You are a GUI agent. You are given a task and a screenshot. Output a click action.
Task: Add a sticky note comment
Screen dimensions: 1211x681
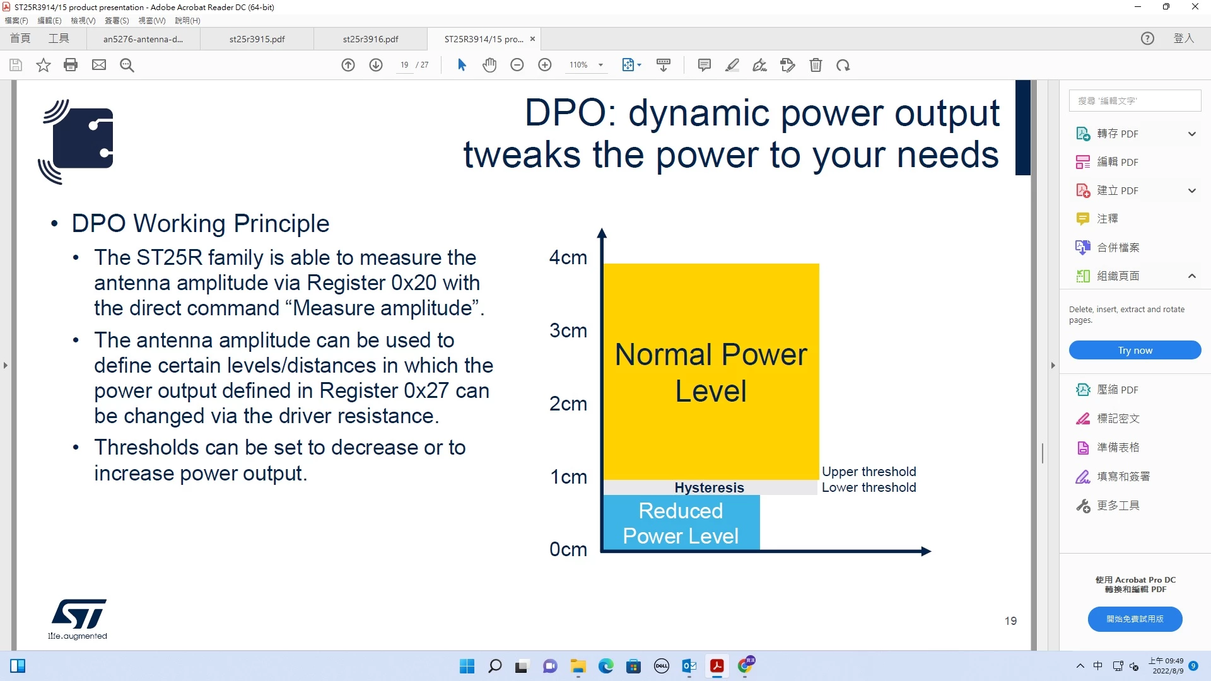pos(705,65)
